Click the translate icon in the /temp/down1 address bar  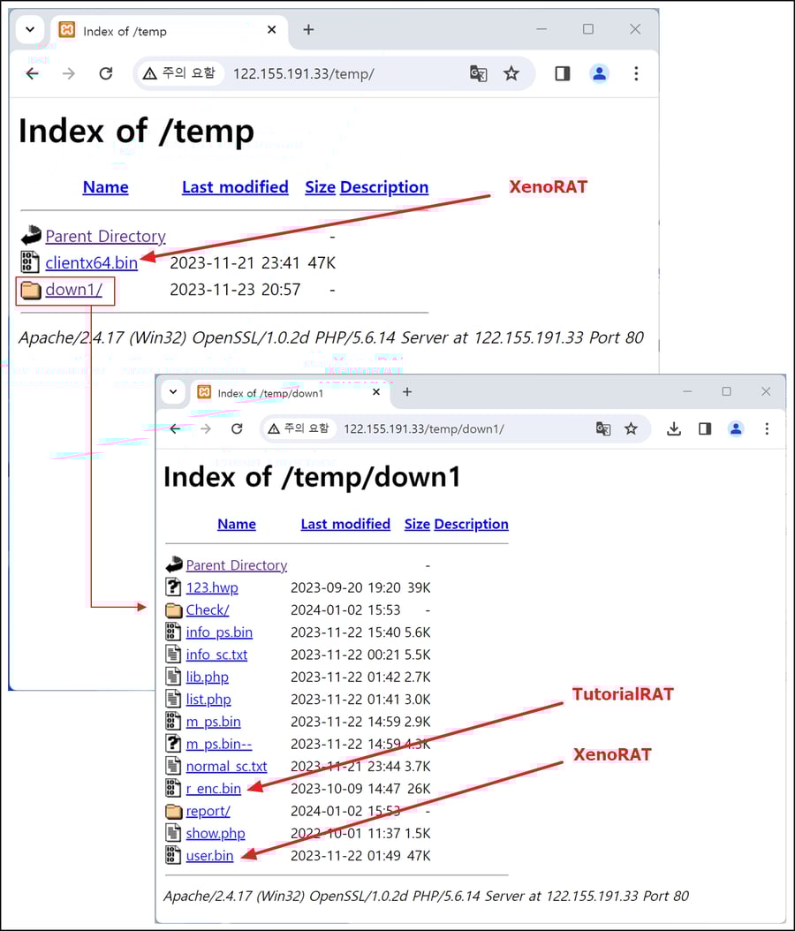tap(603, 428)
